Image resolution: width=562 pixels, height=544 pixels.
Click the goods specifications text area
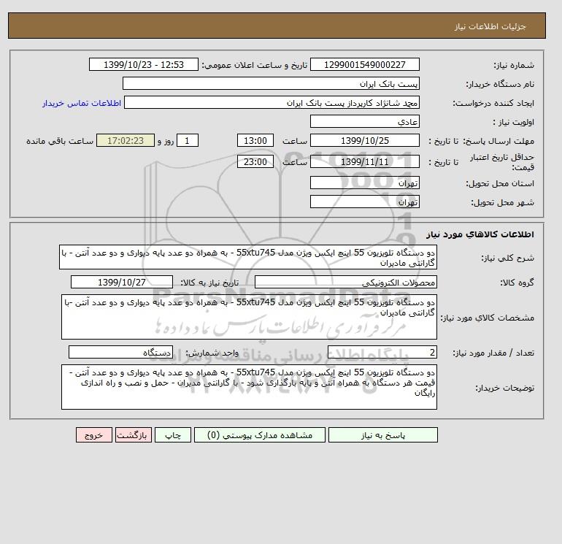pos(249,318)
